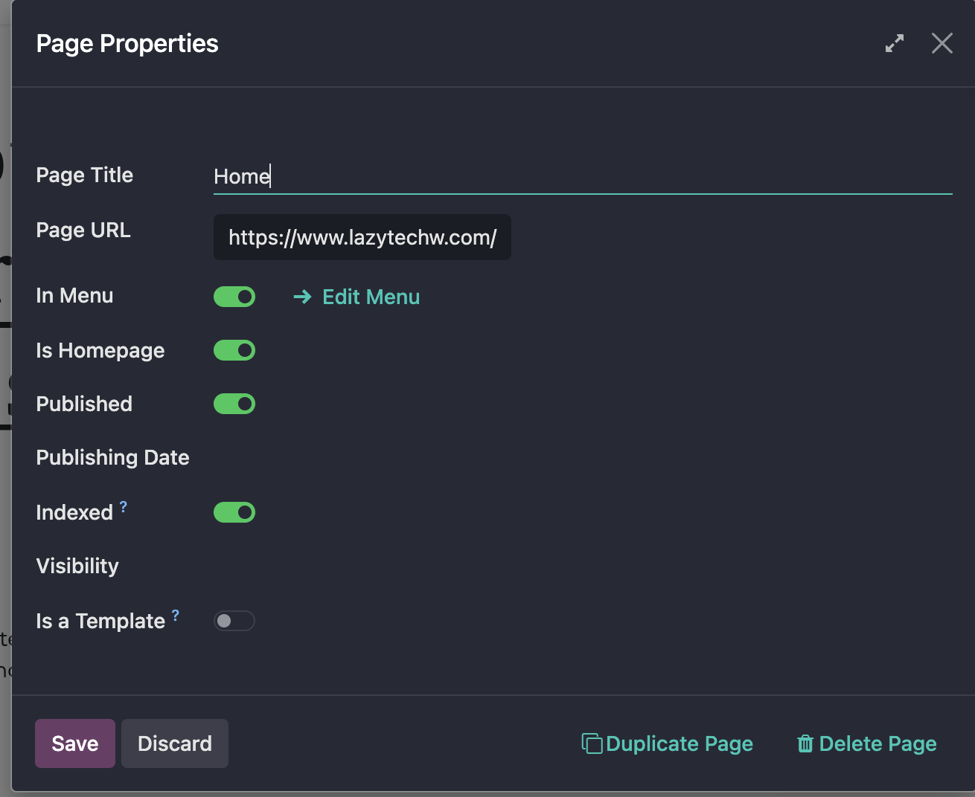Duplicate the current page
The image size is (975, 797).
point(679,743)
